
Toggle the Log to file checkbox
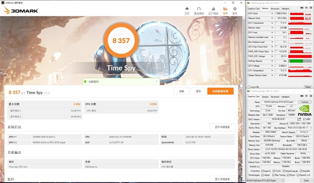coord(249,87)
